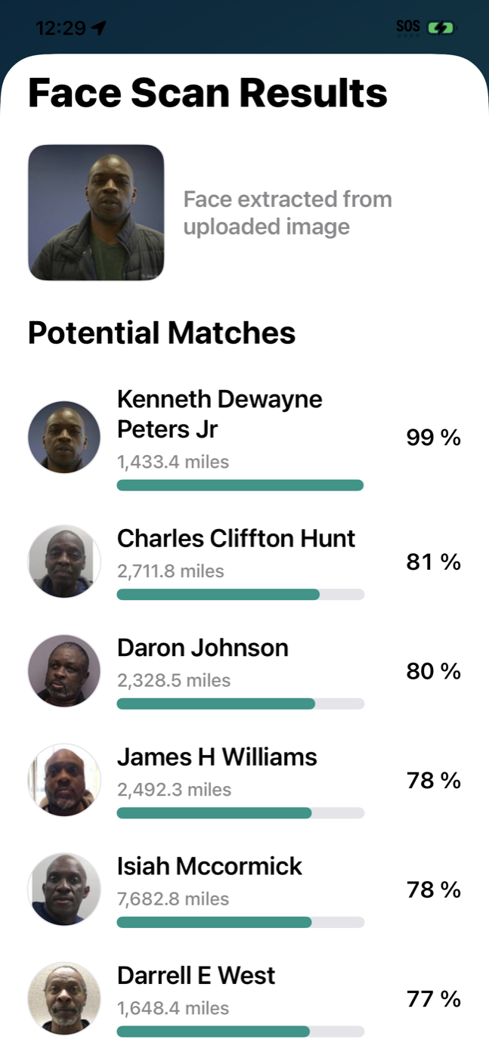Open the Charles Cliffton Hunt match result
This screenshot has width=489, height=1058.
(236, 538)
